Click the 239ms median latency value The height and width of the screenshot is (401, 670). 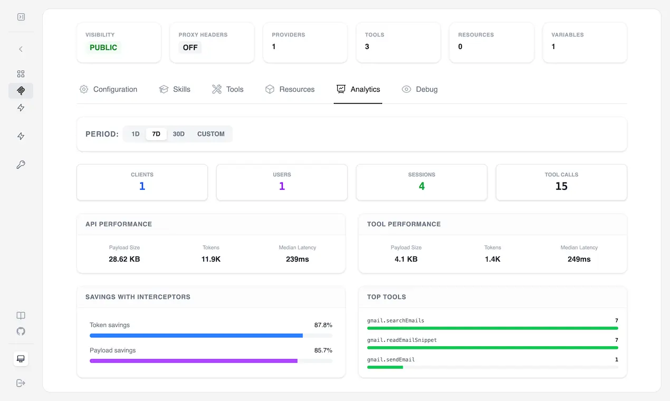pos(298,259)
